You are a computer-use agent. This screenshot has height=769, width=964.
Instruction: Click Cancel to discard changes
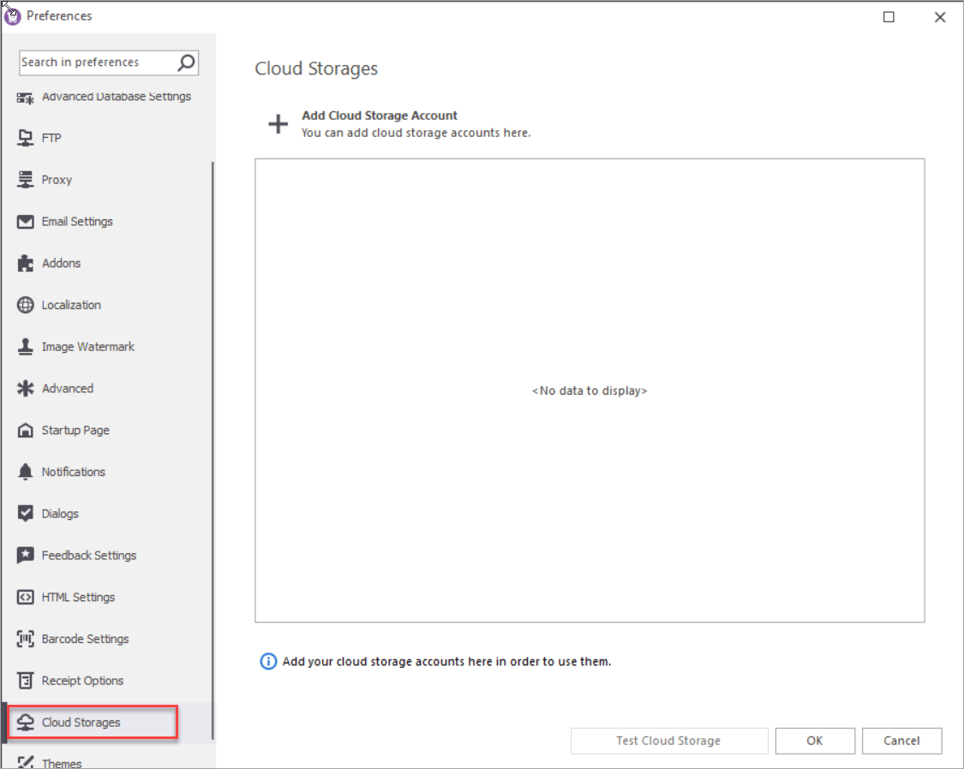coord(901,741)
